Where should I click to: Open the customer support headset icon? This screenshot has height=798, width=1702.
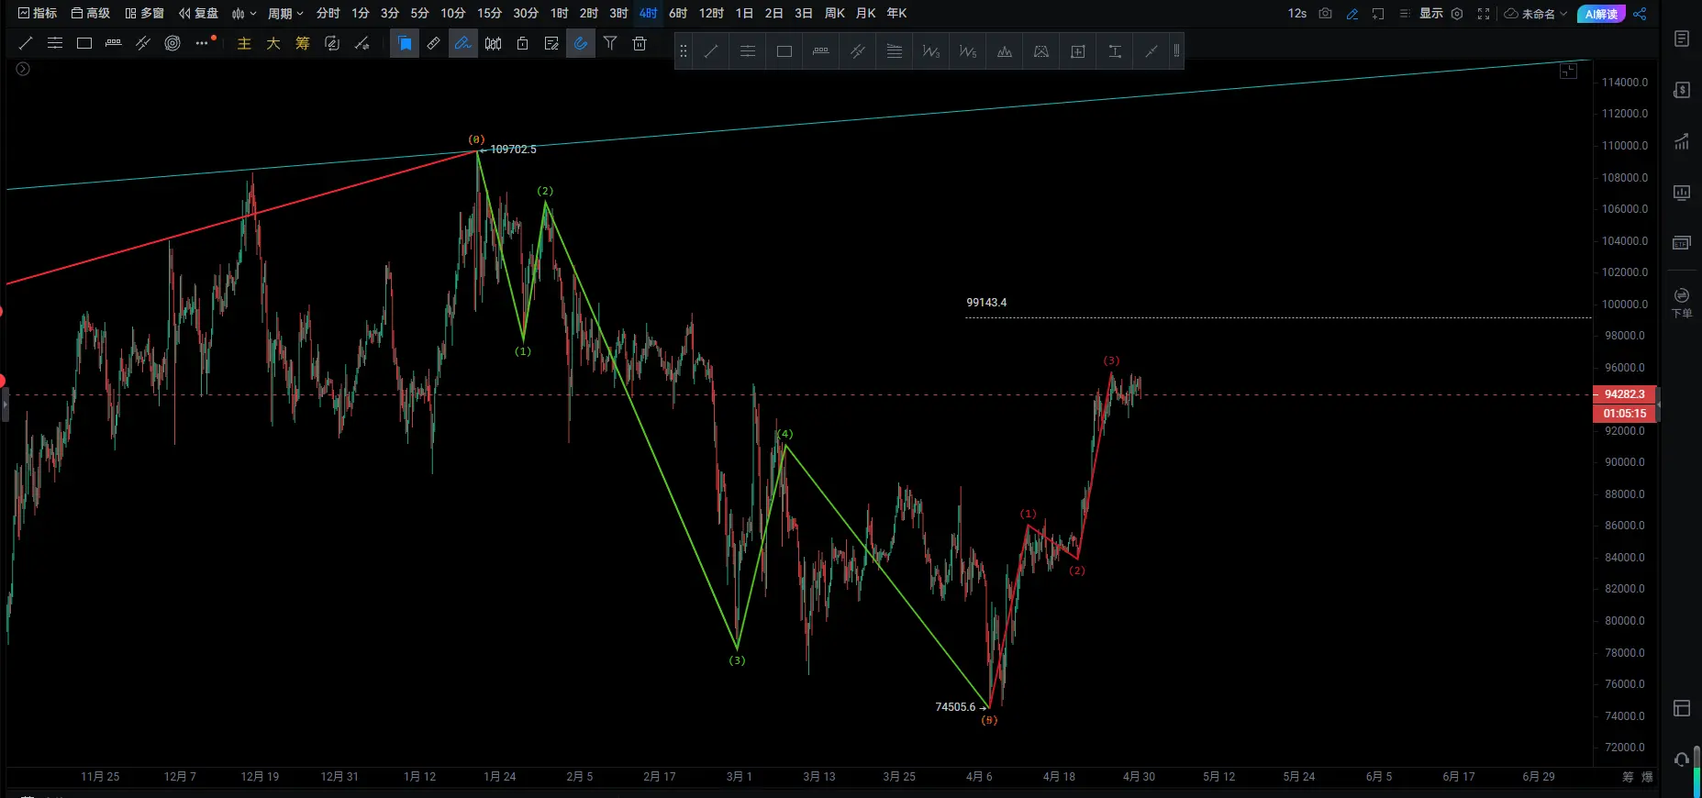coord(1682,759)
